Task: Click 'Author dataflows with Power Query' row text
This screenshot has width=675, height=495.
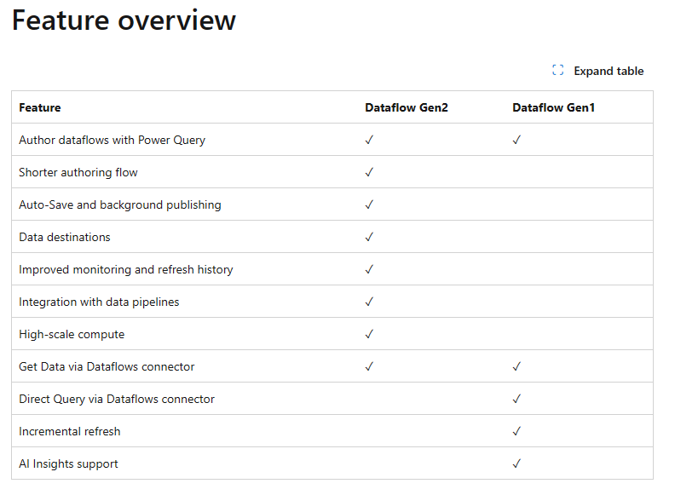Action: coord(112,141)
